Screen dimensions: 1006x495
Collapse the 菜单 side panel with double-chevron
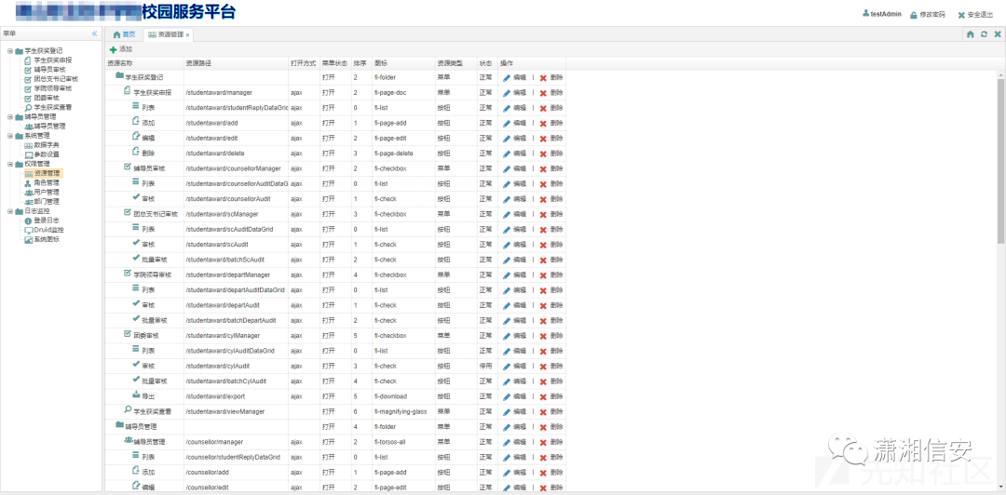pos(94,33)
